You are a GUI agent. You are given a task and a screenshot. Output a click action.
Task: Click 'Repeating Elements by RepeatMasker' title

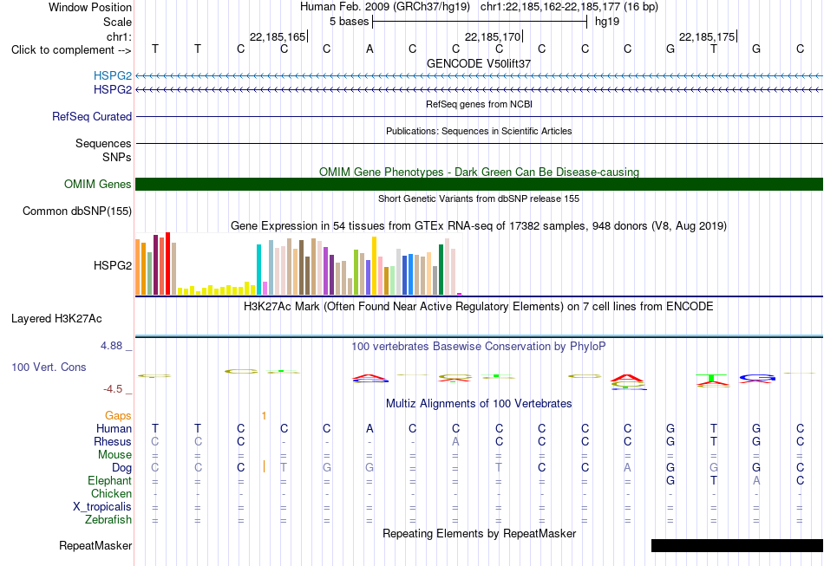coord(479,533)
